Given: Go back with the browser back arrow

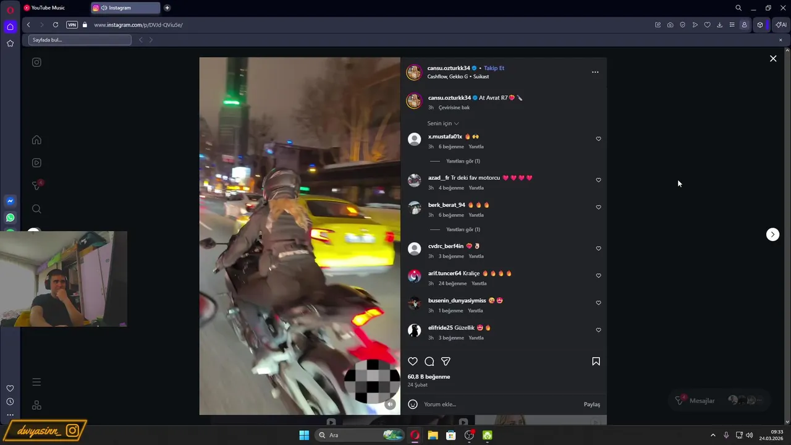Looking at the screenshot, I should [28, 25].
